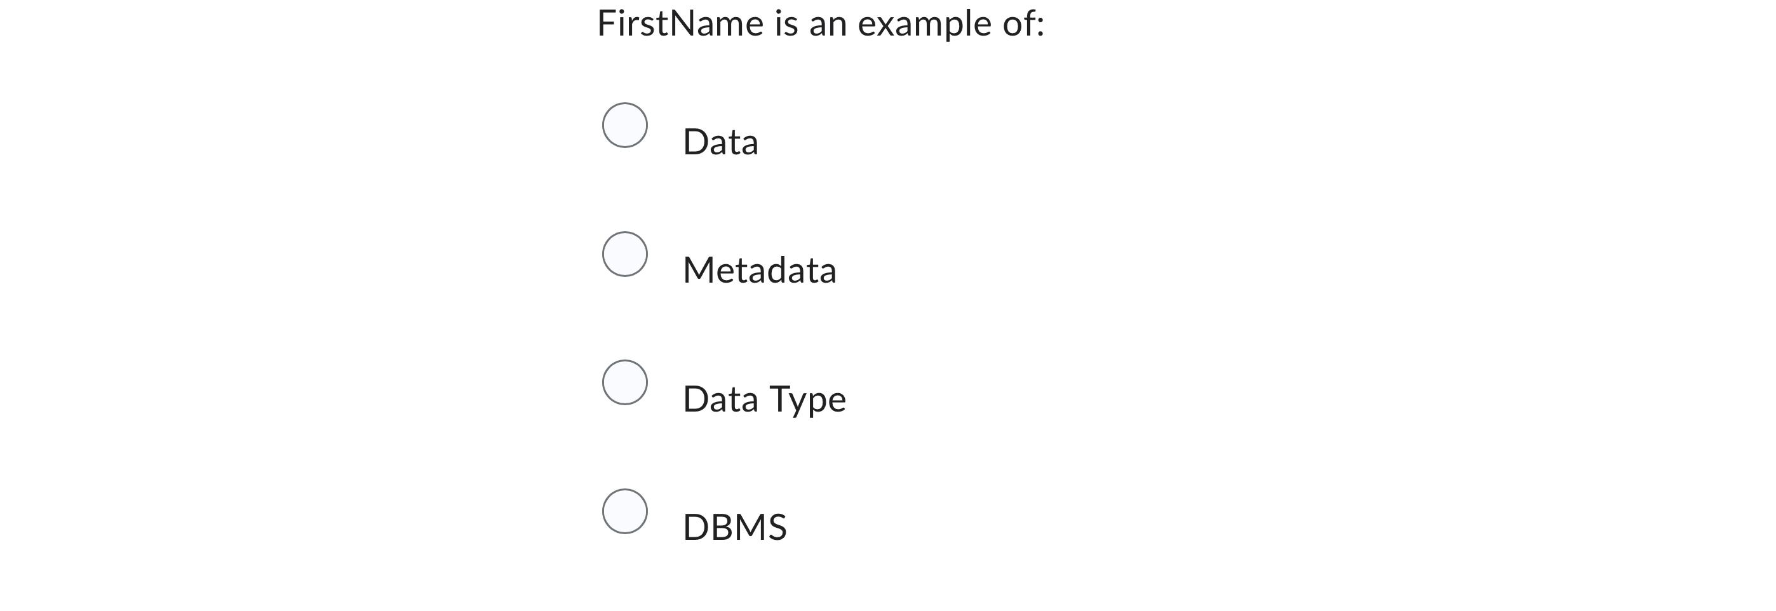Viewport: 1776px width, 611px height.
Task: Click the question text about FirstName
Action: click(821, 24)
